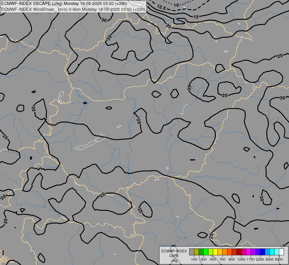Click the dark red swatch left of 1250 tick

[239, 252]
